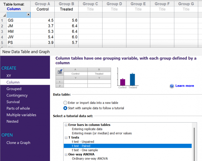Click the Group G column header
The image size is (202, 161).
186,4
